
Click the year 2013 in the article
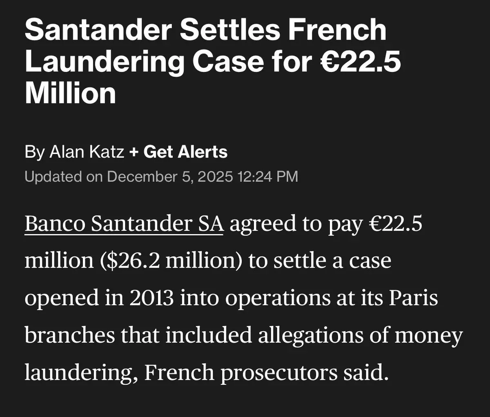click(x=152, y=298)
